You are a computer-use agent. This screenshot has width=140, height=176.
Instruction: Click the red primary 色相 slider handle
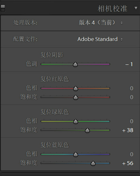click(76, 88)
